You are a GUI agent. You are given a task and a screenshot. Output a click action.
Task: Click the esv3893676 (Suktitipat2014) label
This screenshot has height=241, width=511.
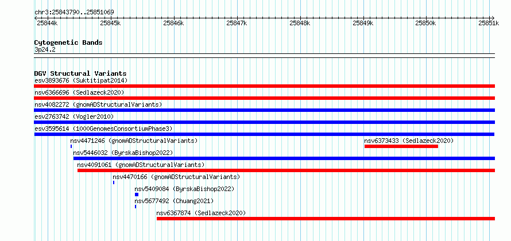[x=81, y=80]
